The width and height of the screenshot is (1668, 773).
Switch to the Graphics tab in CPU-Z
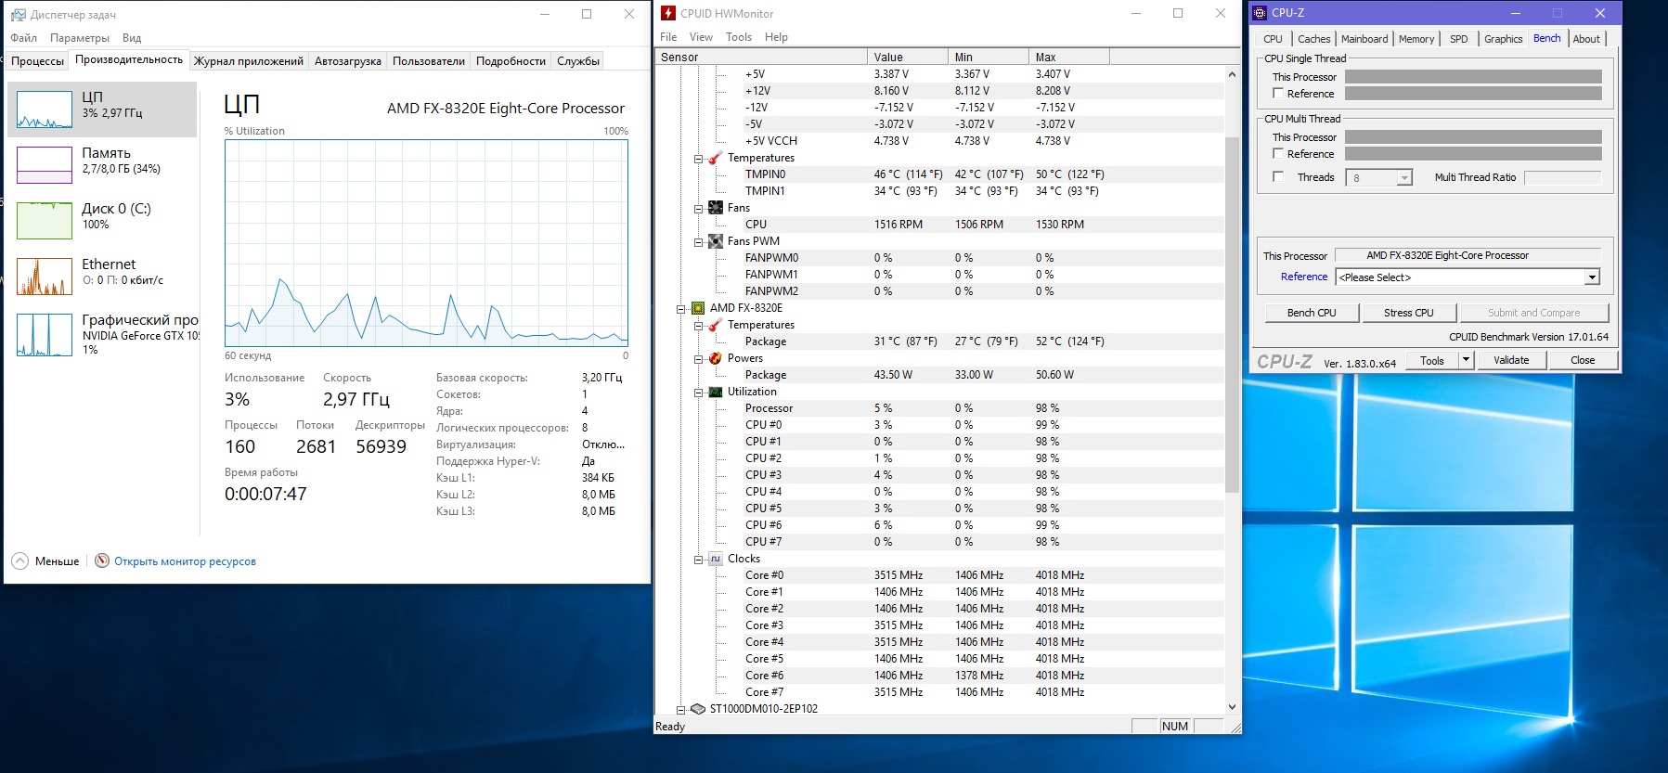(1503, 39)
